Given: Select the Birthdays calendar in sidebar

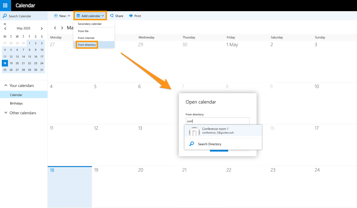Looking at the screenshot, I should coord(16,103).
